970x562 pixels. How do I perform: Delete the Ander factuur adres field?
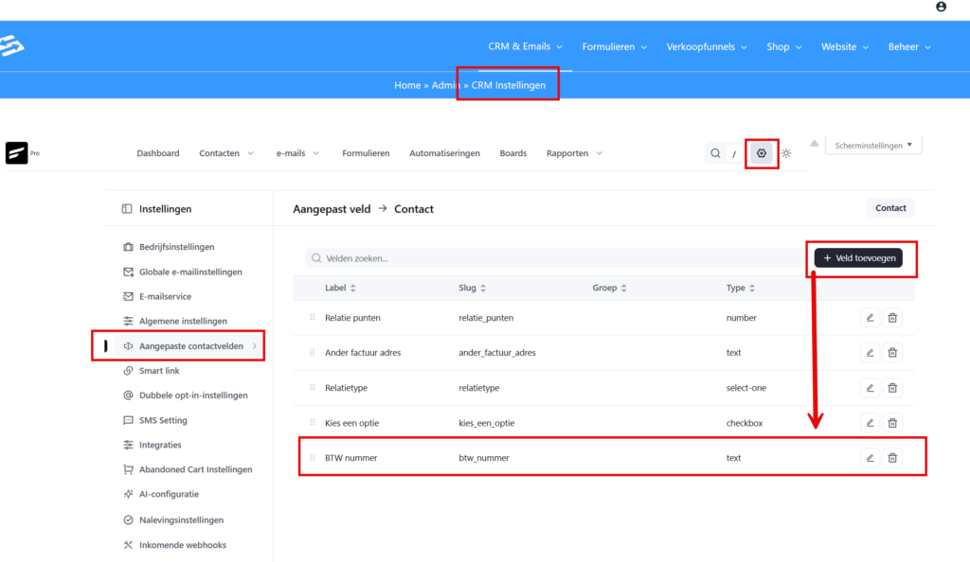892,353
